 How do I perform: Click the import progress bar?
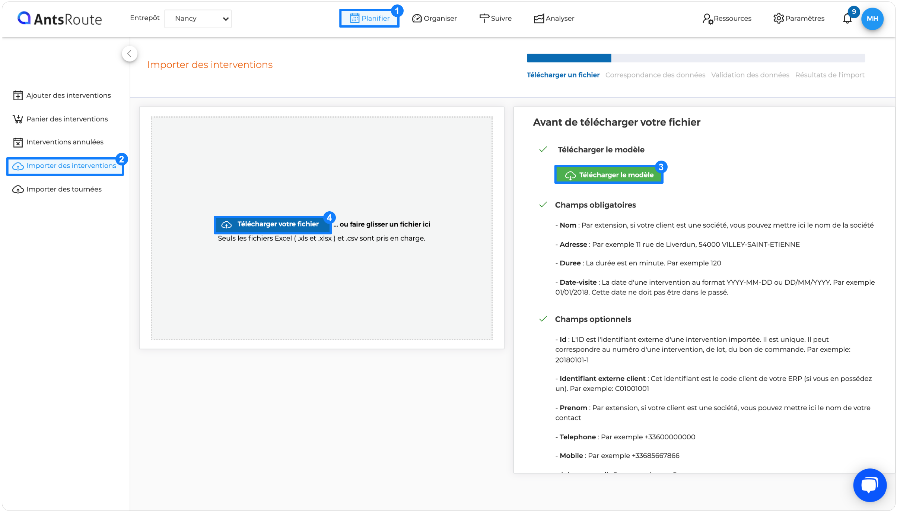click(696, 58)
